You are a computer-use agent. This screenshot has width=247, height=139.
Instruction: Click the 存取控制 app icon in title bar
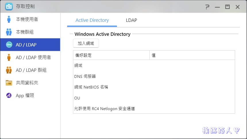[9, 6]
